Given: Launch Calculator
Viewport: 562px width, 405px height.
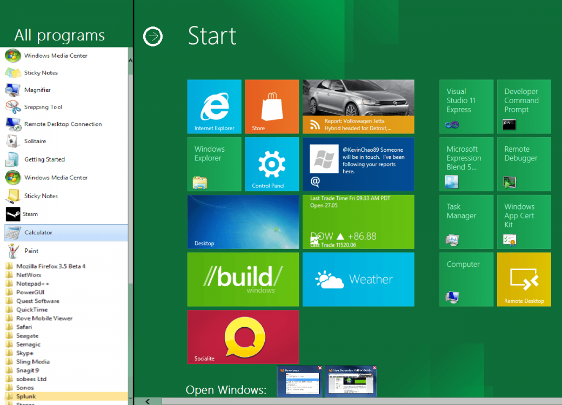Looking at the screenshot, I should point(65,232).
